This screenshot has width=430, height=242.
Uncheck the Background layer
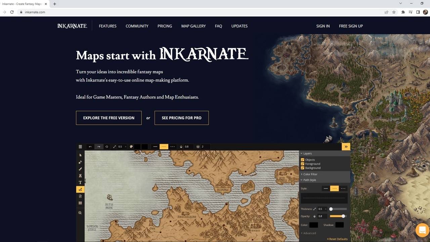coord(302,168)
